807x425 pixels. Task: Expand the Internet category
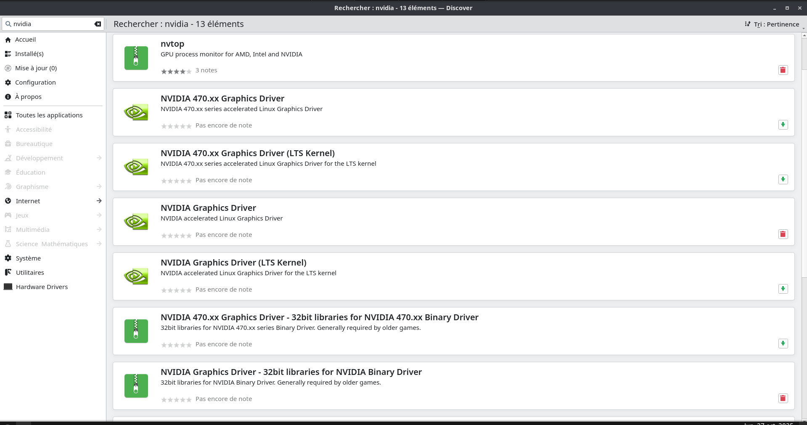pos(29,201)
